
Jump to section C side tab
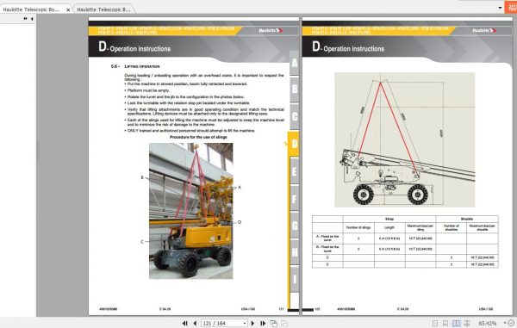294,116
